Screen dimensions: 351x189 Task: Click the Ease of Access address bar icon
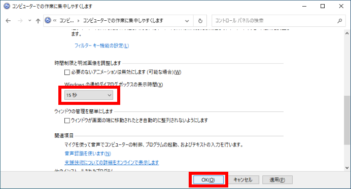pos(48,20)
